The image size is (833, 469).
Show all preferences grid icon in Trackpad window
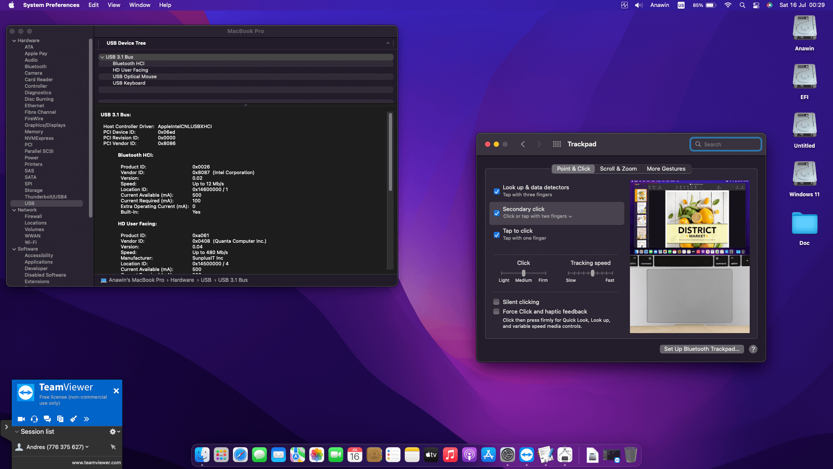click(x=557, y=144)
